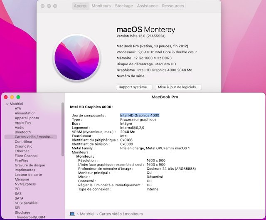Image resolution: width=266 pixels, height=220 pixels.
Task: Select ATA in the sidebar
Action: (18, 109)
